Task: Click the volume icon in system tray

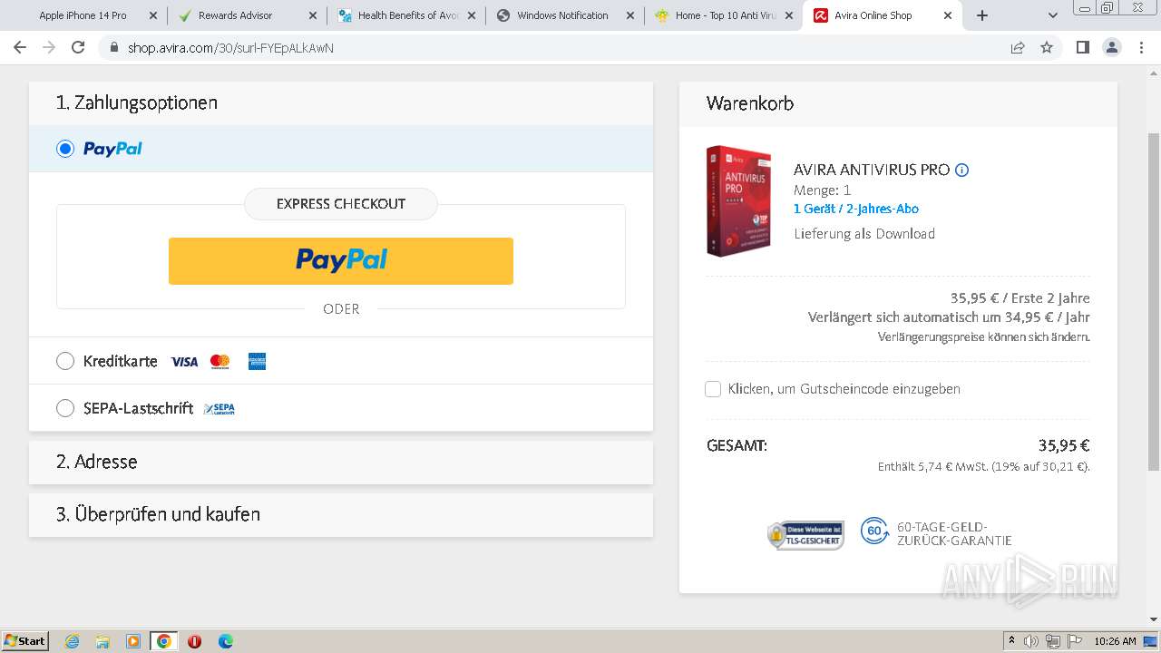Action: tap(1032, 641)
